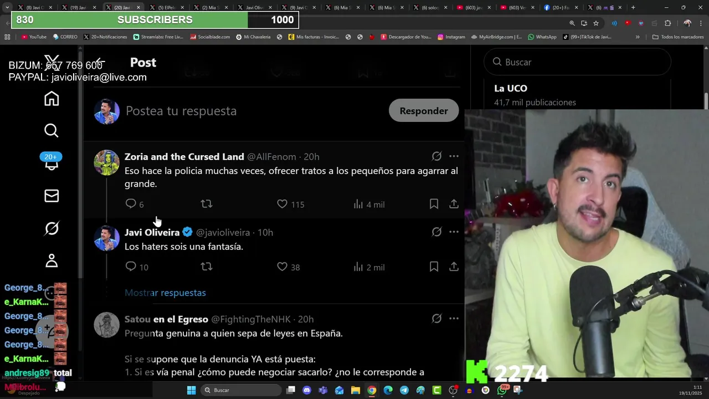Bookmark Zoria and the Cursed Land's post
709x399 pixels.
434,204
